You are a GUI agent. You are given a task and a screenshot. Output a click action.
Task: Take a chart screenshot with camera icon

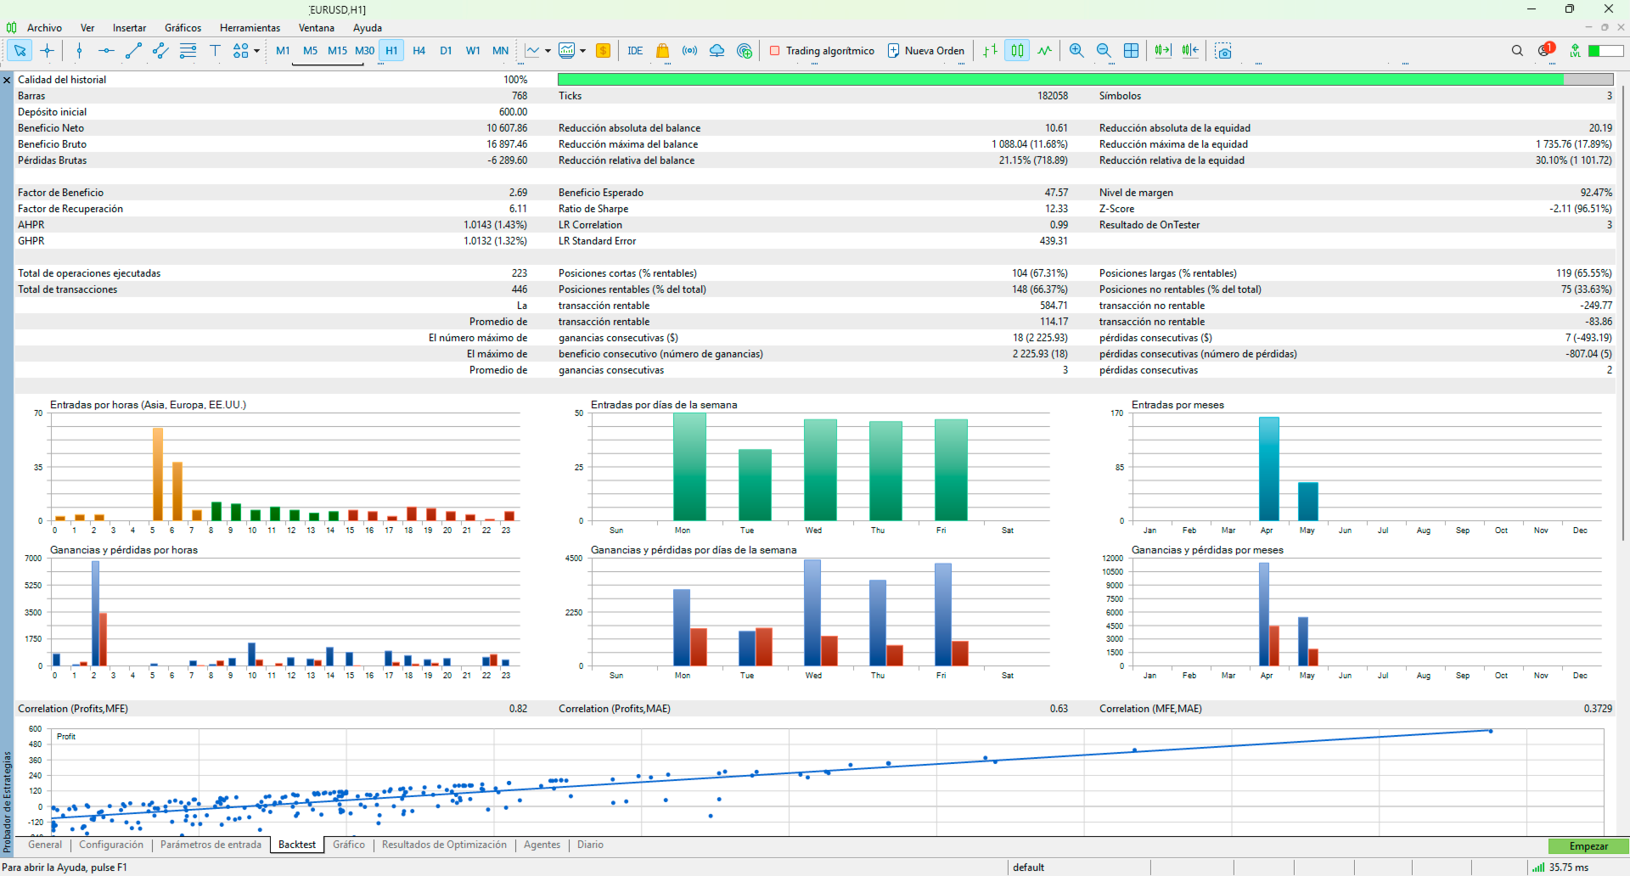1223,51
